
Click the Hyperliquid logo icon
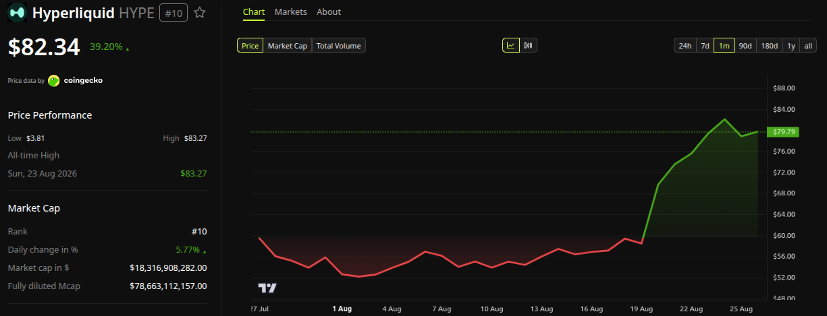tap(18, 12)
